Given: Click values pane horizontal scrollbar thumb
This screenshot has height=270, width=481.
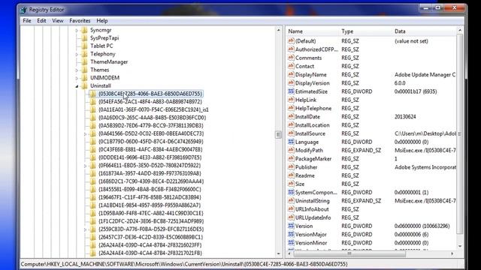Looking at the screenshot, I should tap(349, 253).
